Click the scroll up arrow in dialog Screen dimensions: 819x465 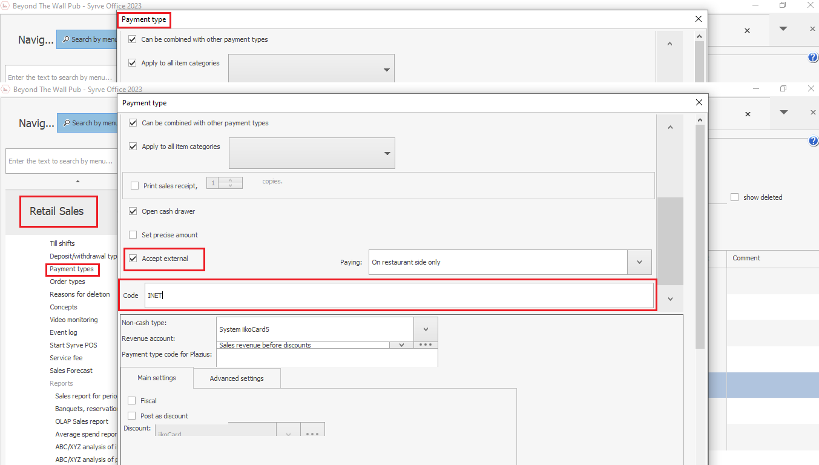pos(670,127)
